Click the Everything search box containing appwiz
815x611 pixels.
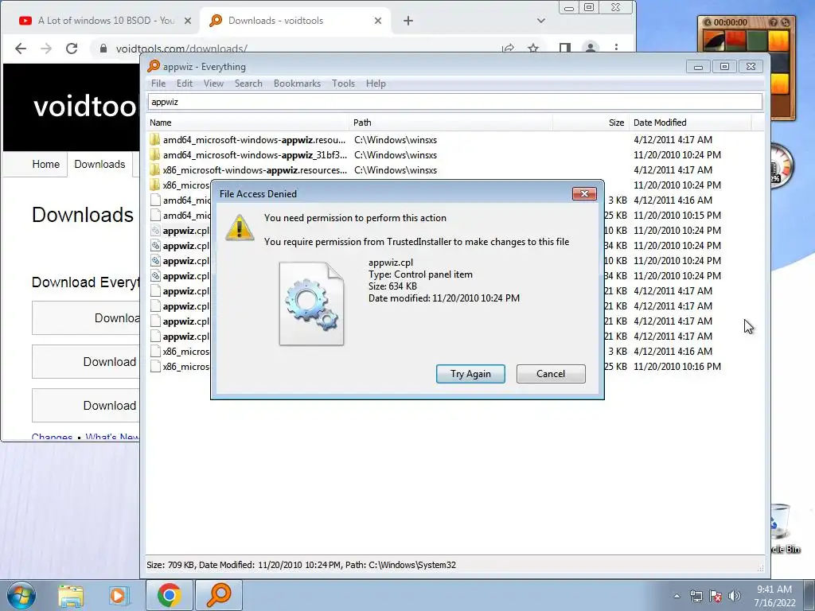[x=454, y=102]
